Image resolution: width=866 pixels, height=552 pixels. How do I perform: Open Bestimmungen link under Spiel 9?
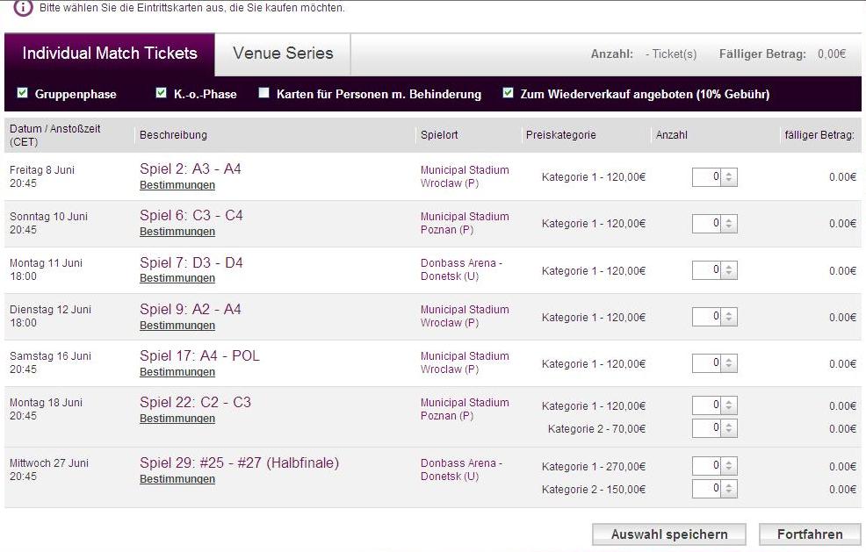tap(177, 326)
